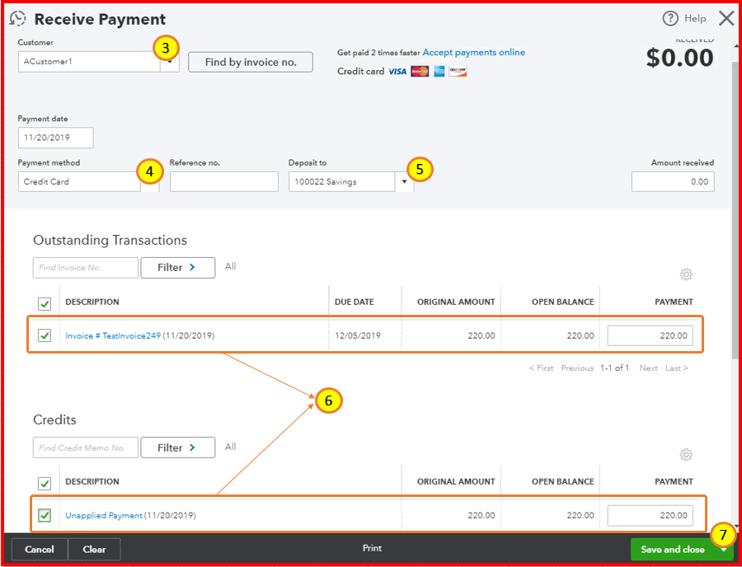Expand Filter in Credits section
The height and width of the screenshot is (567, 742).
pos(177,448)
